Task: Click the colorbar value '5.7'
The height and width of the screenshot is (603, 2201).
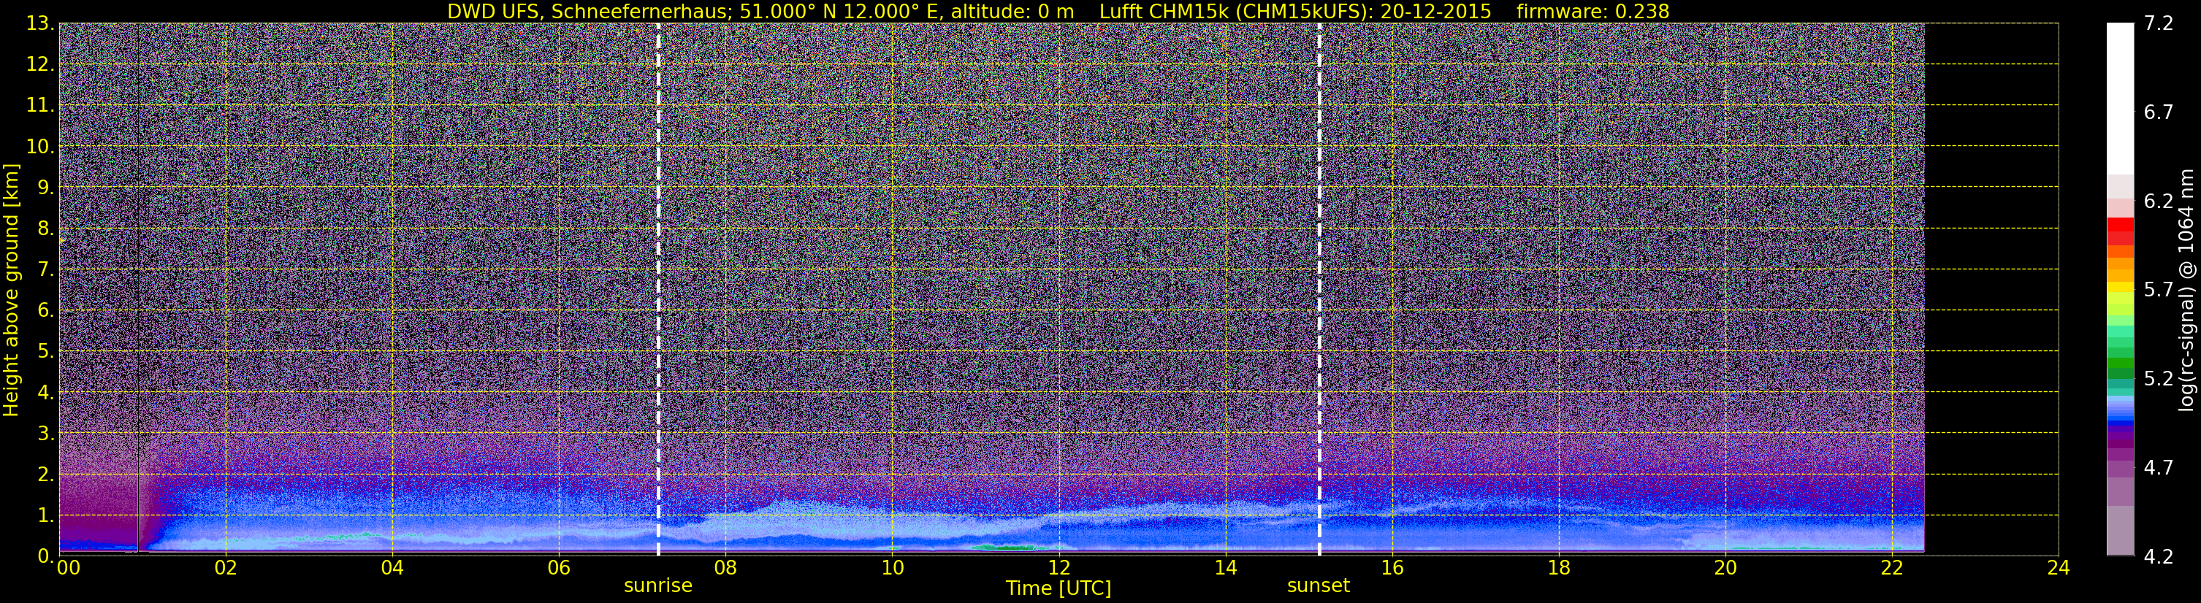Action: click(x=2159, y=291)
